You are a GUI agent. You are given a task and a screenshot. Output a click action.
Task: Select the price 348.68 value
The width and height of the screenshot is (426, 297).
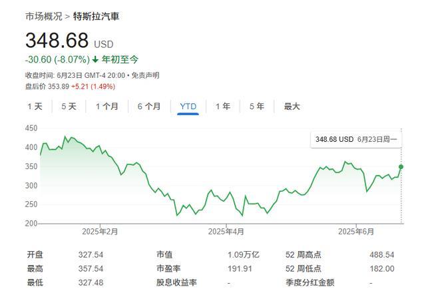(57, 40)
